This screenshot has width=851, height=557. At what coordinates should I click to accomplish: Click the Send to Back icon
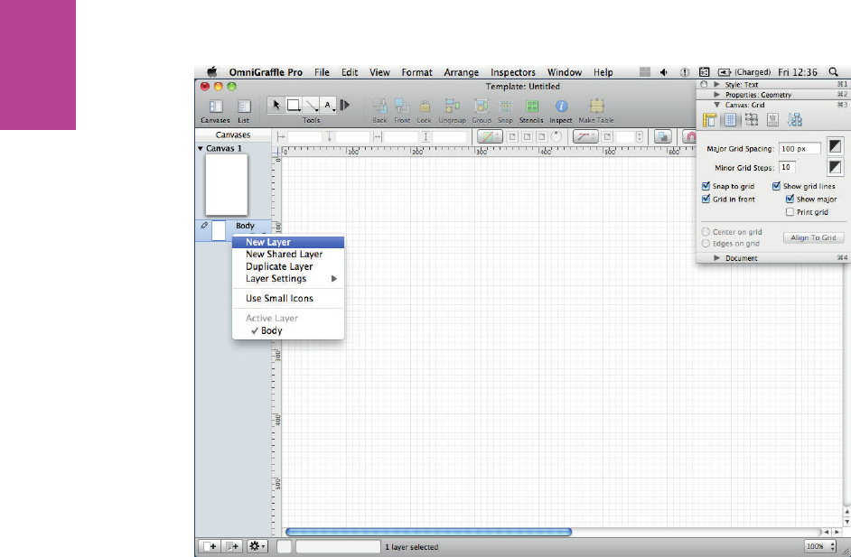(x=379, y=106)
